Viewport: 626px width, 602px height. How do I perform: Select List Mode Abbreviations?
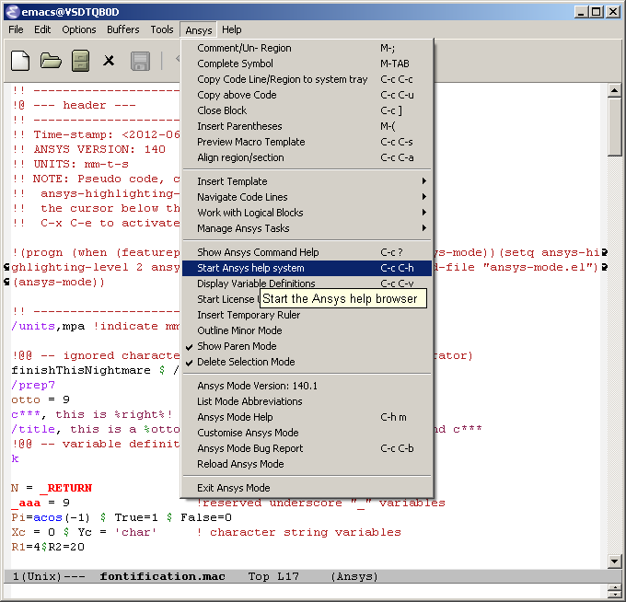307,401
